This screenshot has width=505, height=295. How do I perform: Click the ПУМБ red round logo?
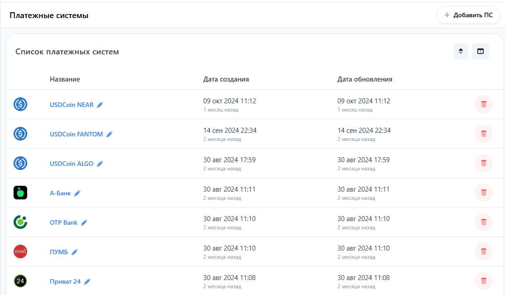(x=20, y=251)
